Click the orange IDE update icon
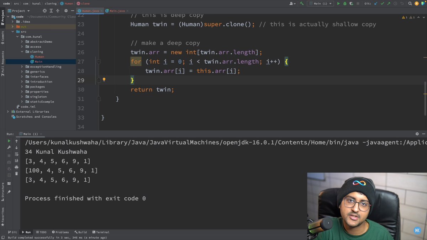The image size is (427, 240). [x=417, y=4]
